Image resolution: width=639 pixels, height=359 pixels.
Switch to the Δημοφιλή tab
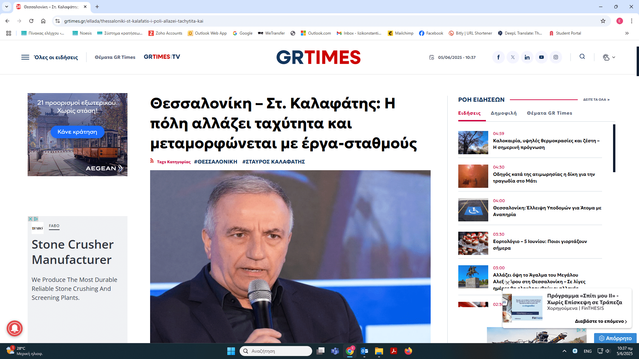[x=504, y=113]
